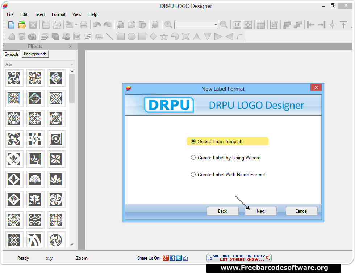
Task: Click the Zoom Out magnifier icon
Action: (224, 25)
